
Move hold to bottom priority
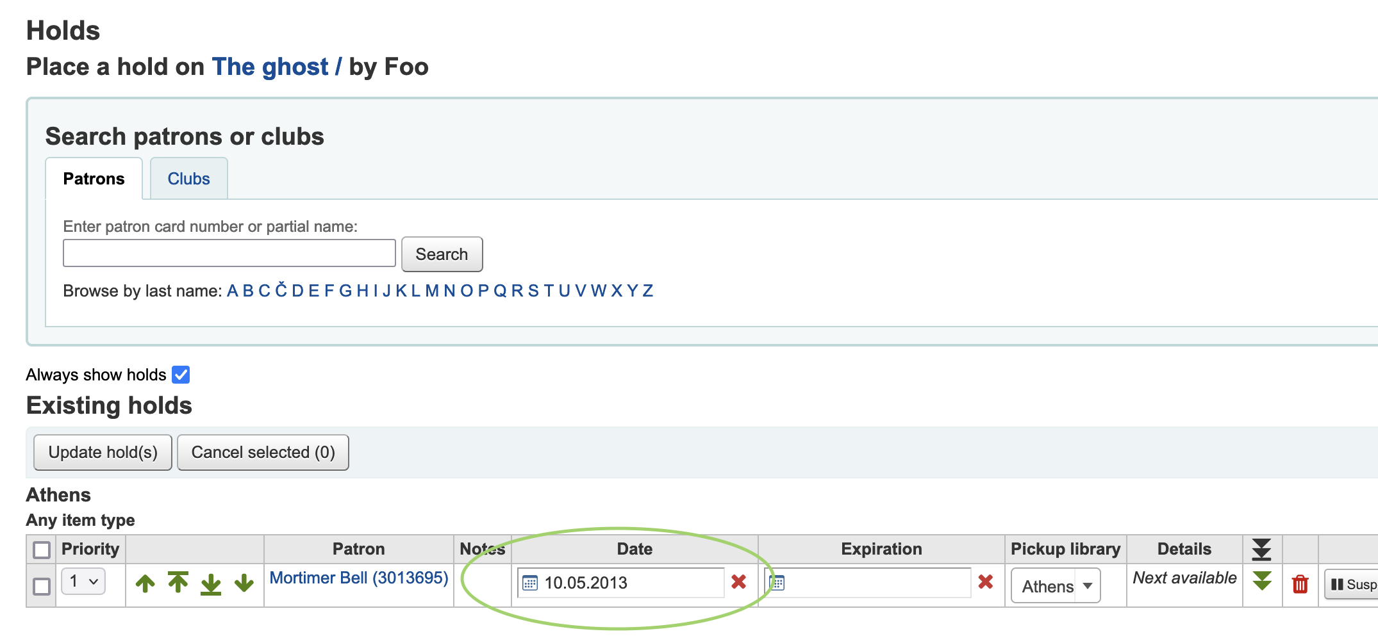pyautogui.click(x=211, y=584)
